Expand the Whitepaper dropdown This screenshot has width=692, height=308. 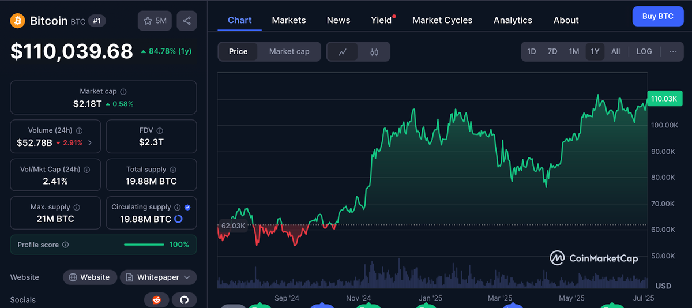click(x=187, y=277)
